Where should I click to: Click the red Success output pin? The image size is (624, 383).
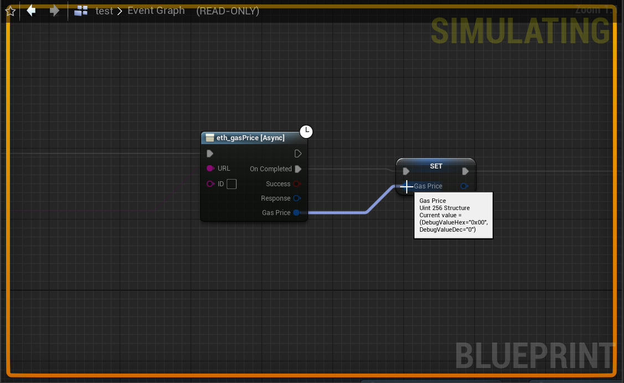coord(297,184)
